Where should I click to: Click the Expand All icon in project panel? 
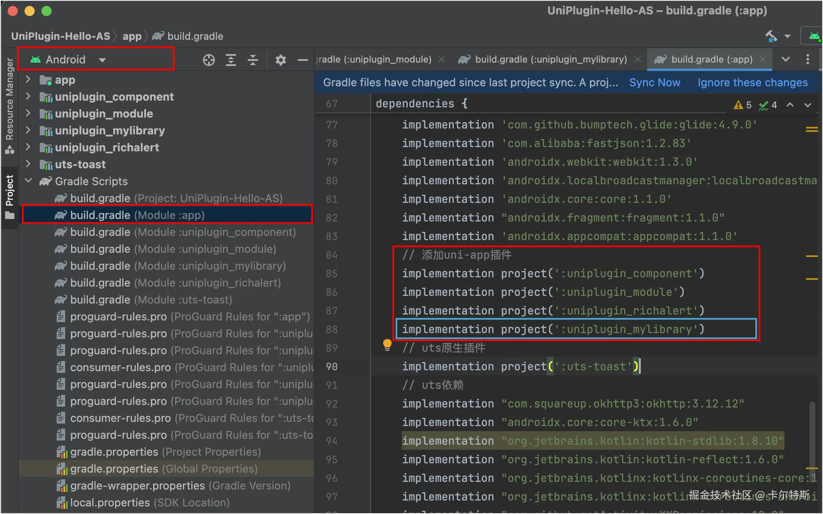click(x=231, y=60)
